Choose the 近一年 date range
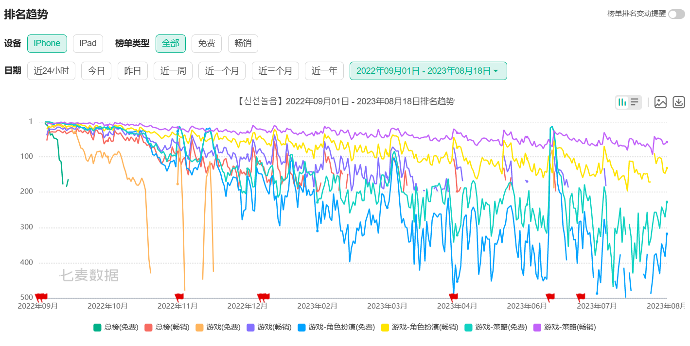This screenshot has height=346, width=690. pyautogui.click(x=324, y=71)
